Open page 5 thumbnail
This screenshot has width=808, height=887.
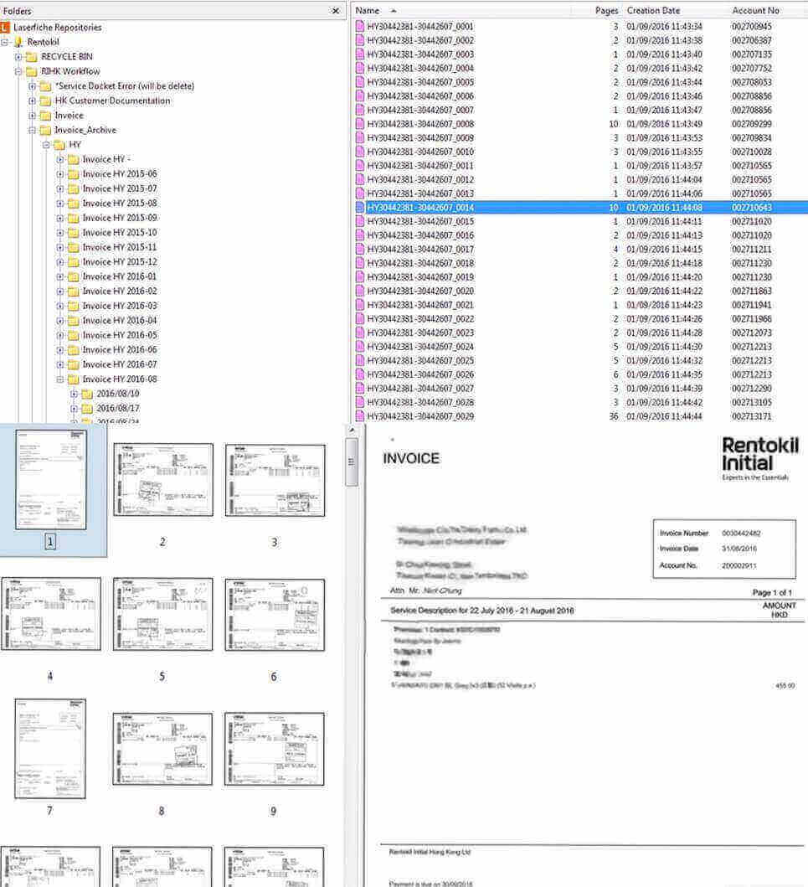point(162,614)
